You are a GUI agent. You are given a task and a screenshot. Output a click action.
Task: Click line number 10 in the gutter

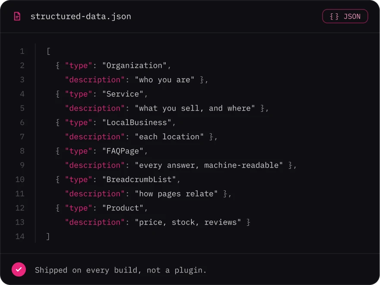(x=20, y=180)
